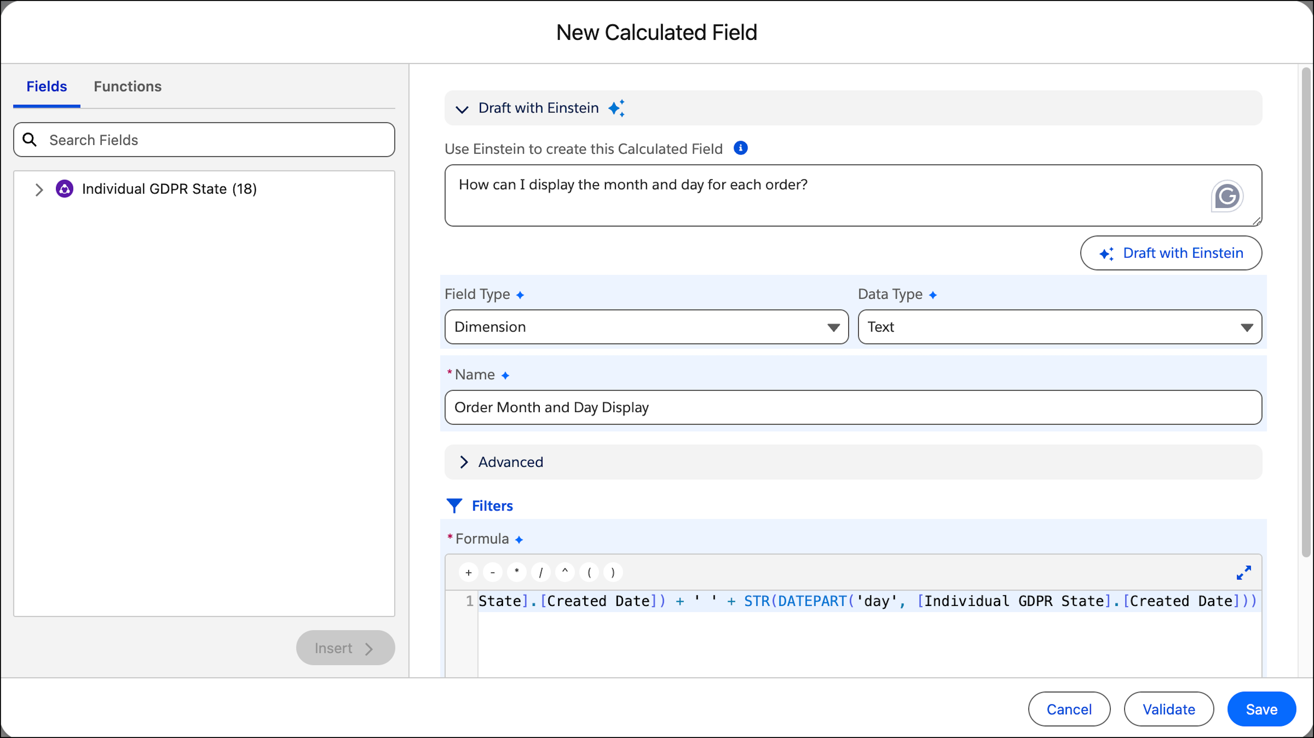Insert an exponent caret into the formula
The image size is (1314, 738).
pos(565,572)
